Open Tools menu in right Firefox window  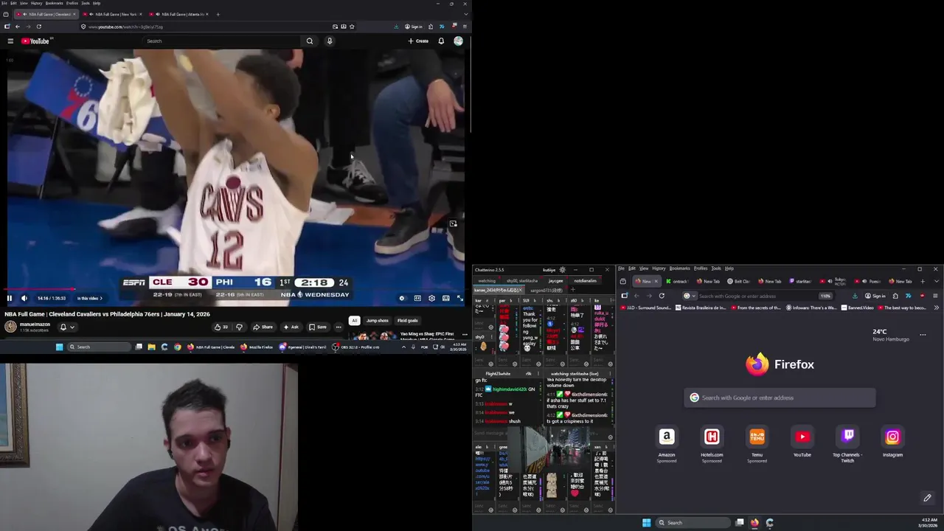(x=716, y=268)
